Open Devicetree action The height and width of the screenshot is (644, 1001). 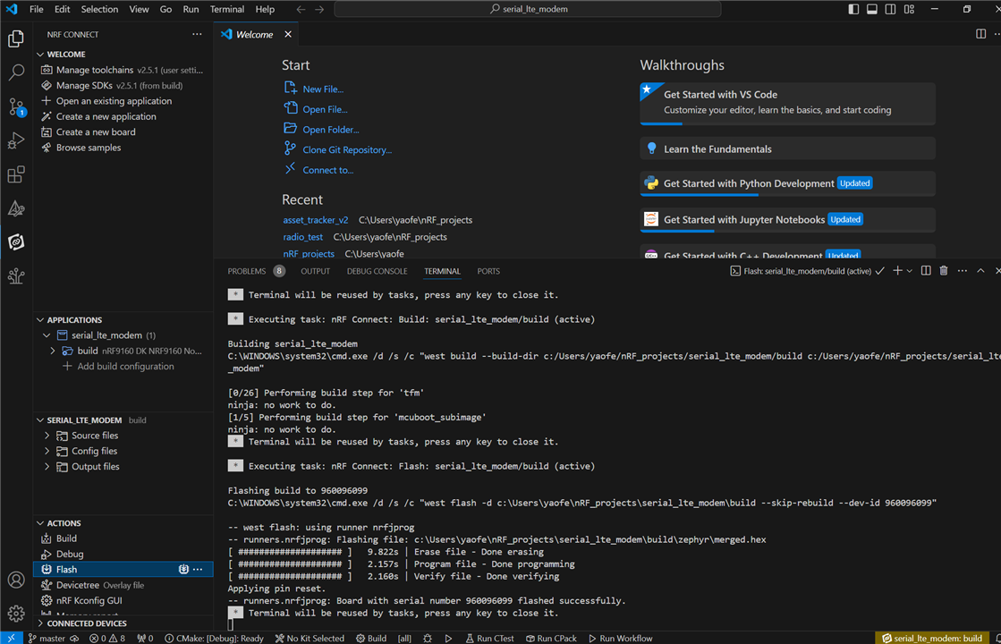[x=77, y=585]
